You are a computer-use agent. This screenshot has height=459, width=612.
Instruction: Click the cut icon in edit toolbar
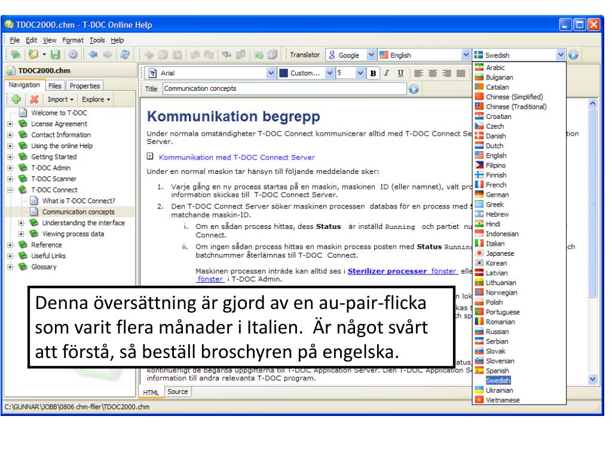(149, 54)
